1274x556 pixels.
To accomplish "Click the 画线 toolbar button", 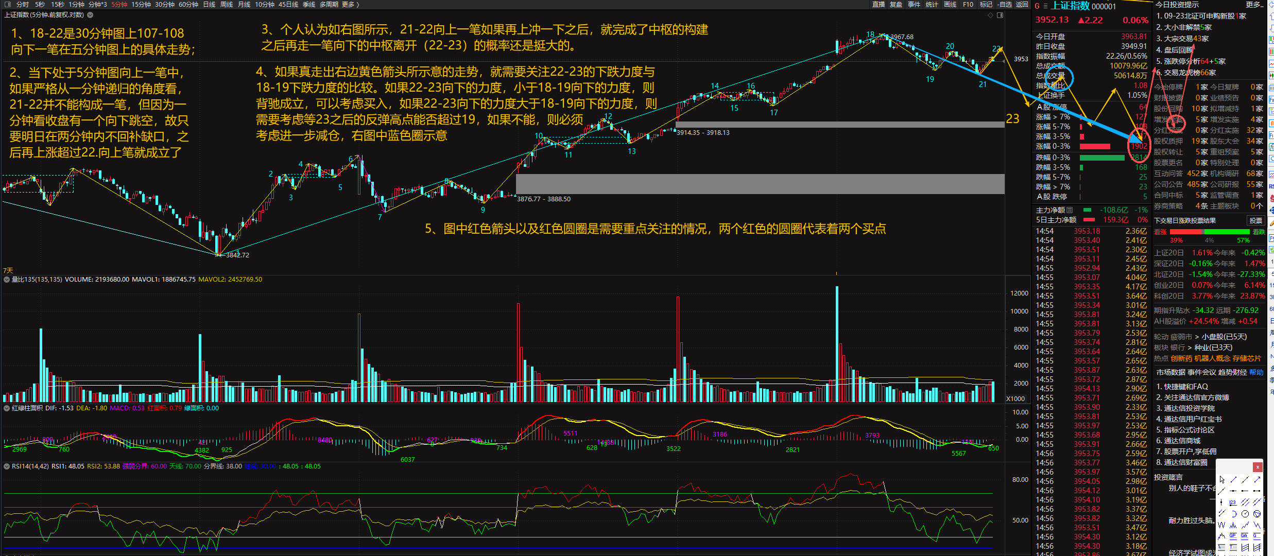I will 950,4.
